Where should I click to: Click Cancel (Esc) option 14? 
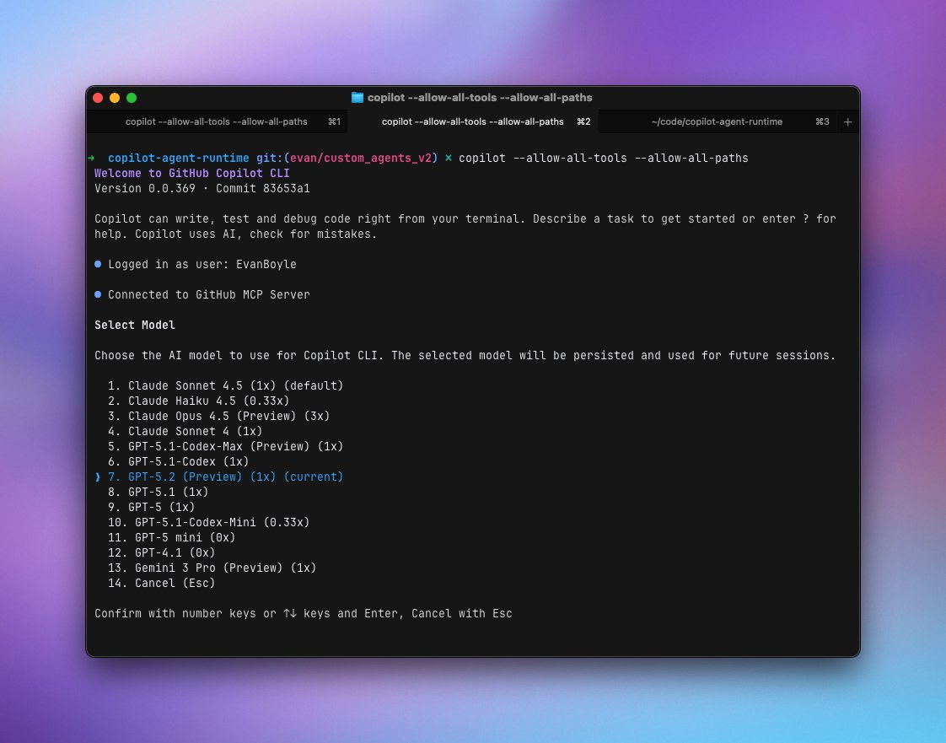coord(162,583)
